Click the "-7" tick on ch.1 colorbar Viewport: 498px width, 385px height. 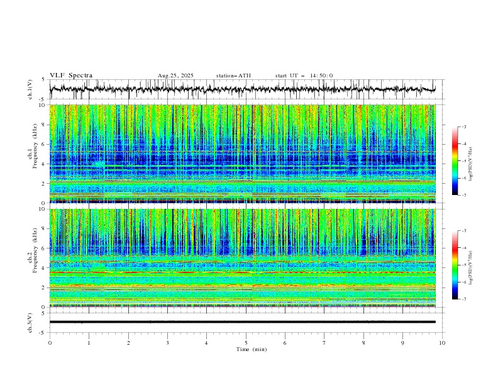tap(463, 195)
